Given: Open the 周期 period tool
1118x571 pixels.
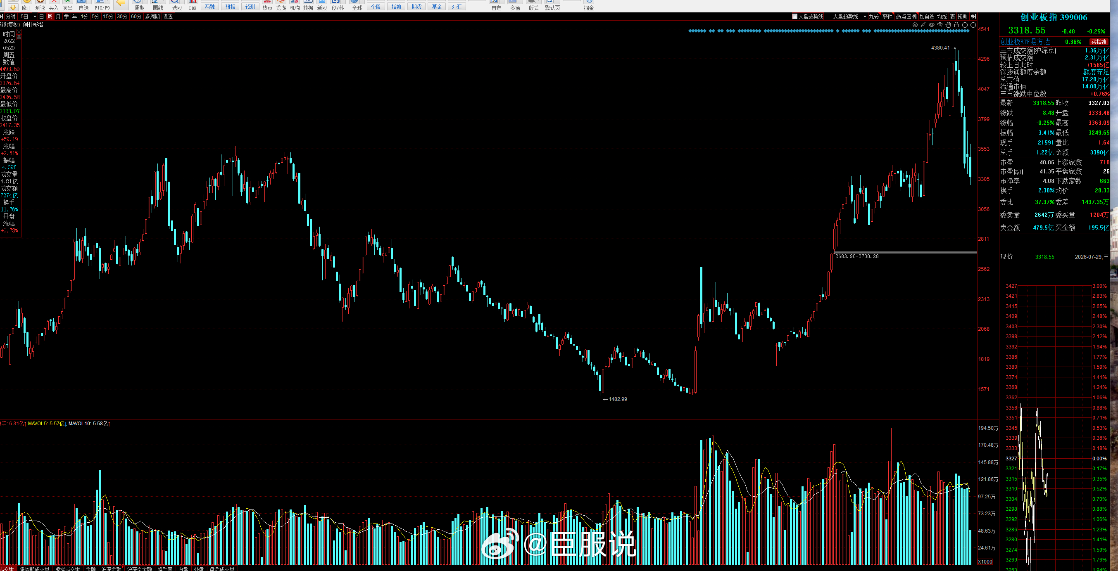Looking at the screenshot, I should click(139, 5).
